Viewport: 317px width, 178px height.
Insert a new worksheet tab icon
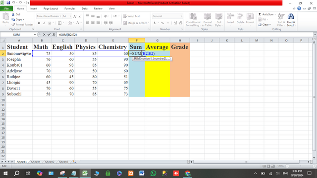pyautogui.click(x=74, y=162)
